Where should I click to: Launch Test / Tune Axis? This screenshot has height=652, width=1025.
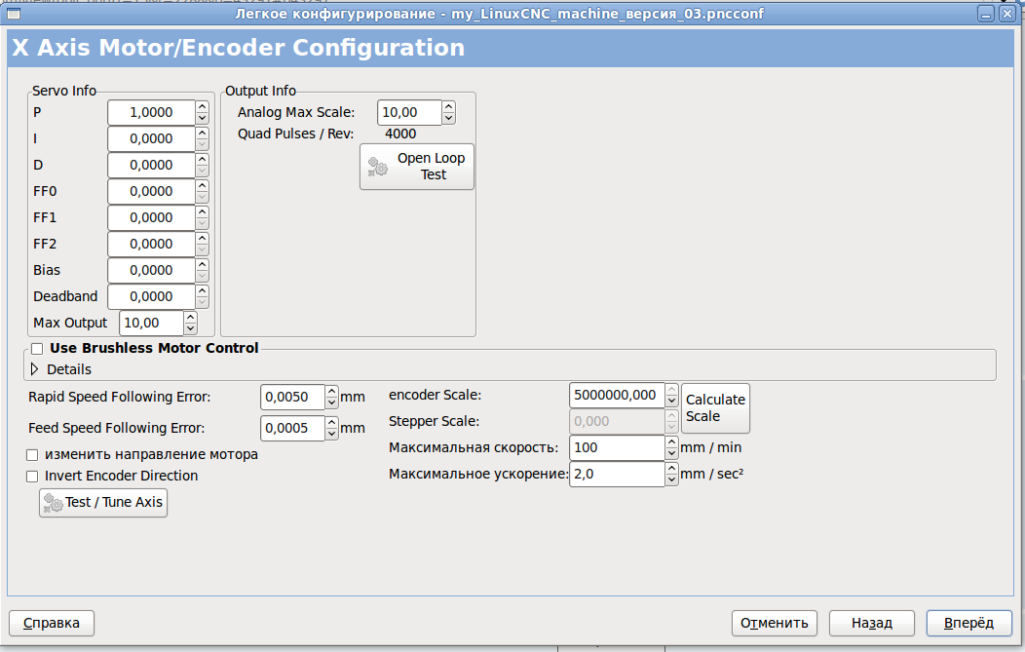[x=103, y=502]
